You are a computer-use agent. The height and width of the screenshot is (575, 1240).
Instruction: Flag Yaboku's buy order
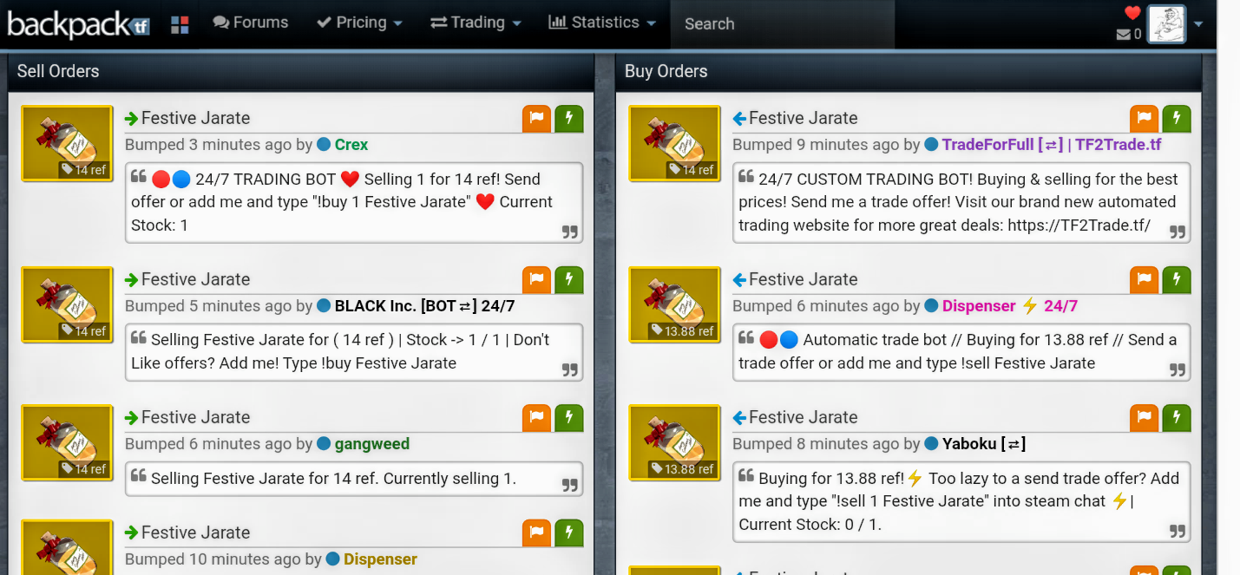pyautogui.click(x=1145, y=418)
